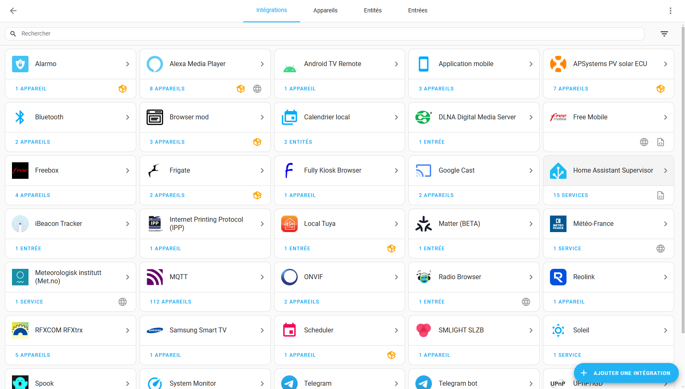Expand the Météo-France chevron
The image size is (685, 389).
pos(666,224)
